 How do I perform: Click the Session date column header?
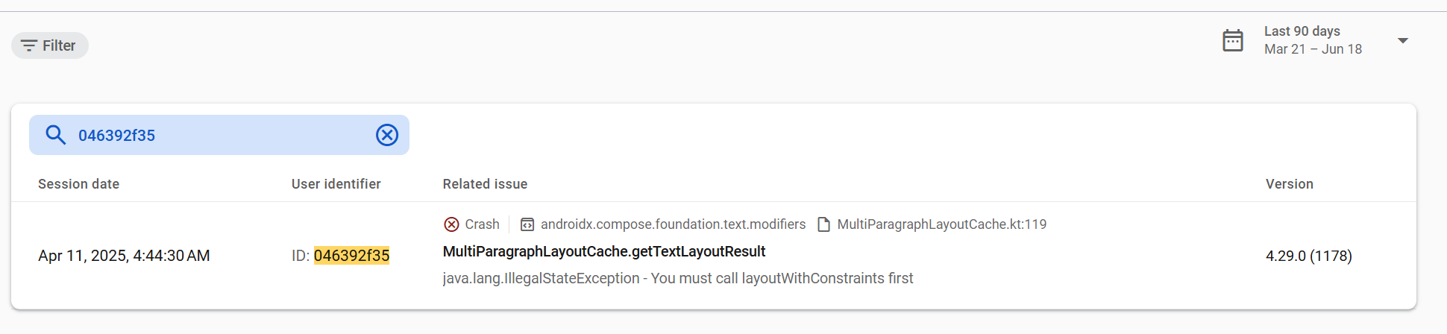(x=79, y=184)
